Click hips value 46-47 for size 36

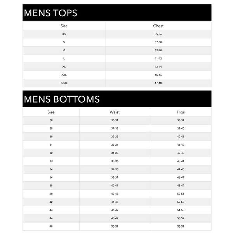pos(181,177)
